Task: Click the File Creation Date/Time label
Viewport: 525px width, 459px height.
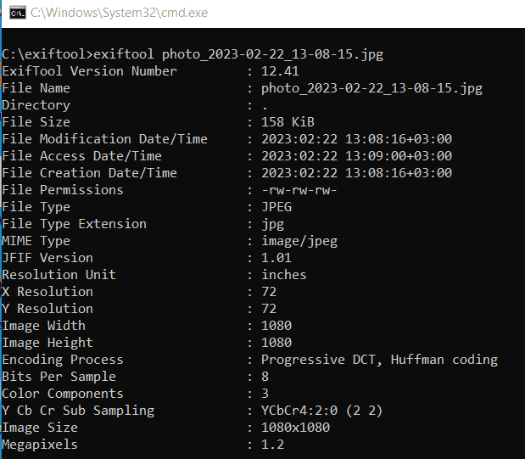Action: [x=89, y=173]
